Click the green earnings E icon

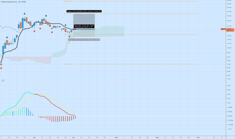click(x=3, y=81)
